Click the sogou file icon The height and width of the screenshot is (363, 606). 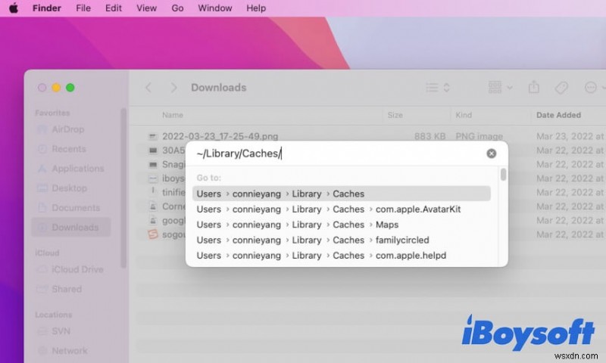[x=153, y=234]
